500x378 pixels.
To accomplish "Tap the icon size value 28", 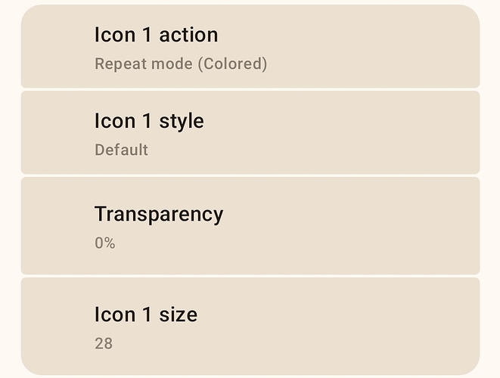I will [x=104, y=344].
